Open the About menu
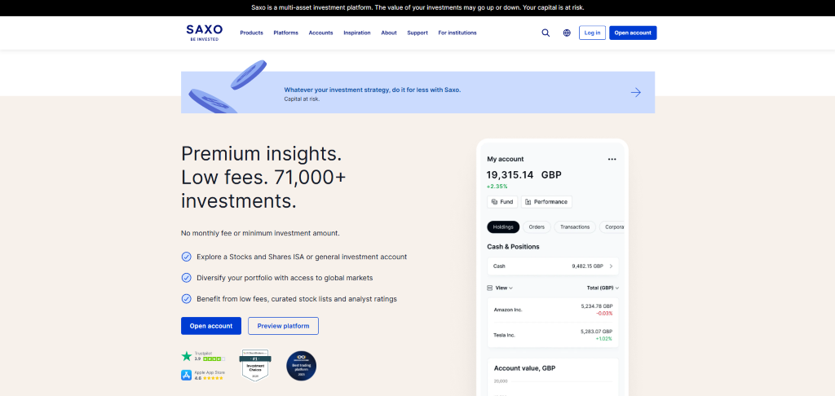The height and width of the screenshot is (396, 835). (x=389, y=33)
